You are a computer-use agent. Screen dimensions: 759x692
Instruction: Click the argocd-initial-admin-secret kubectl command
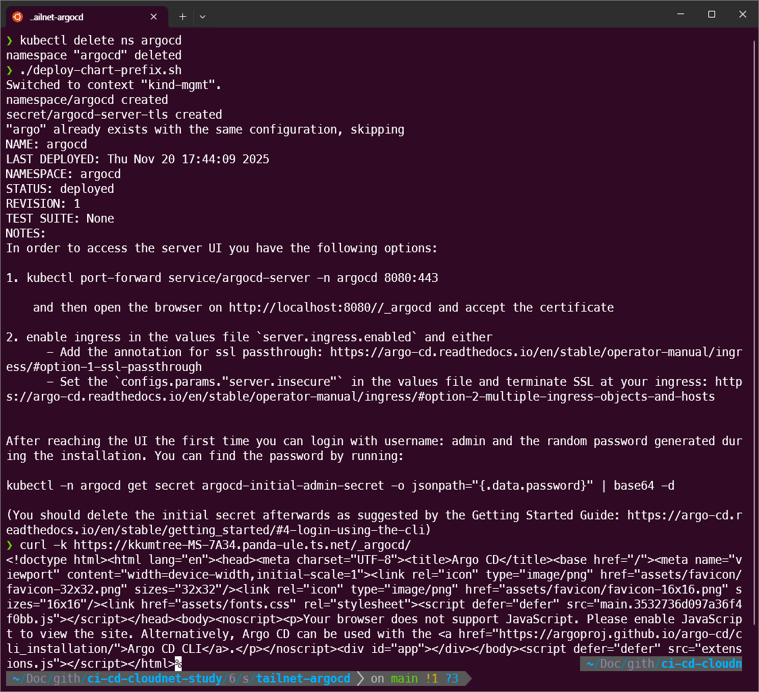[340, 486]
